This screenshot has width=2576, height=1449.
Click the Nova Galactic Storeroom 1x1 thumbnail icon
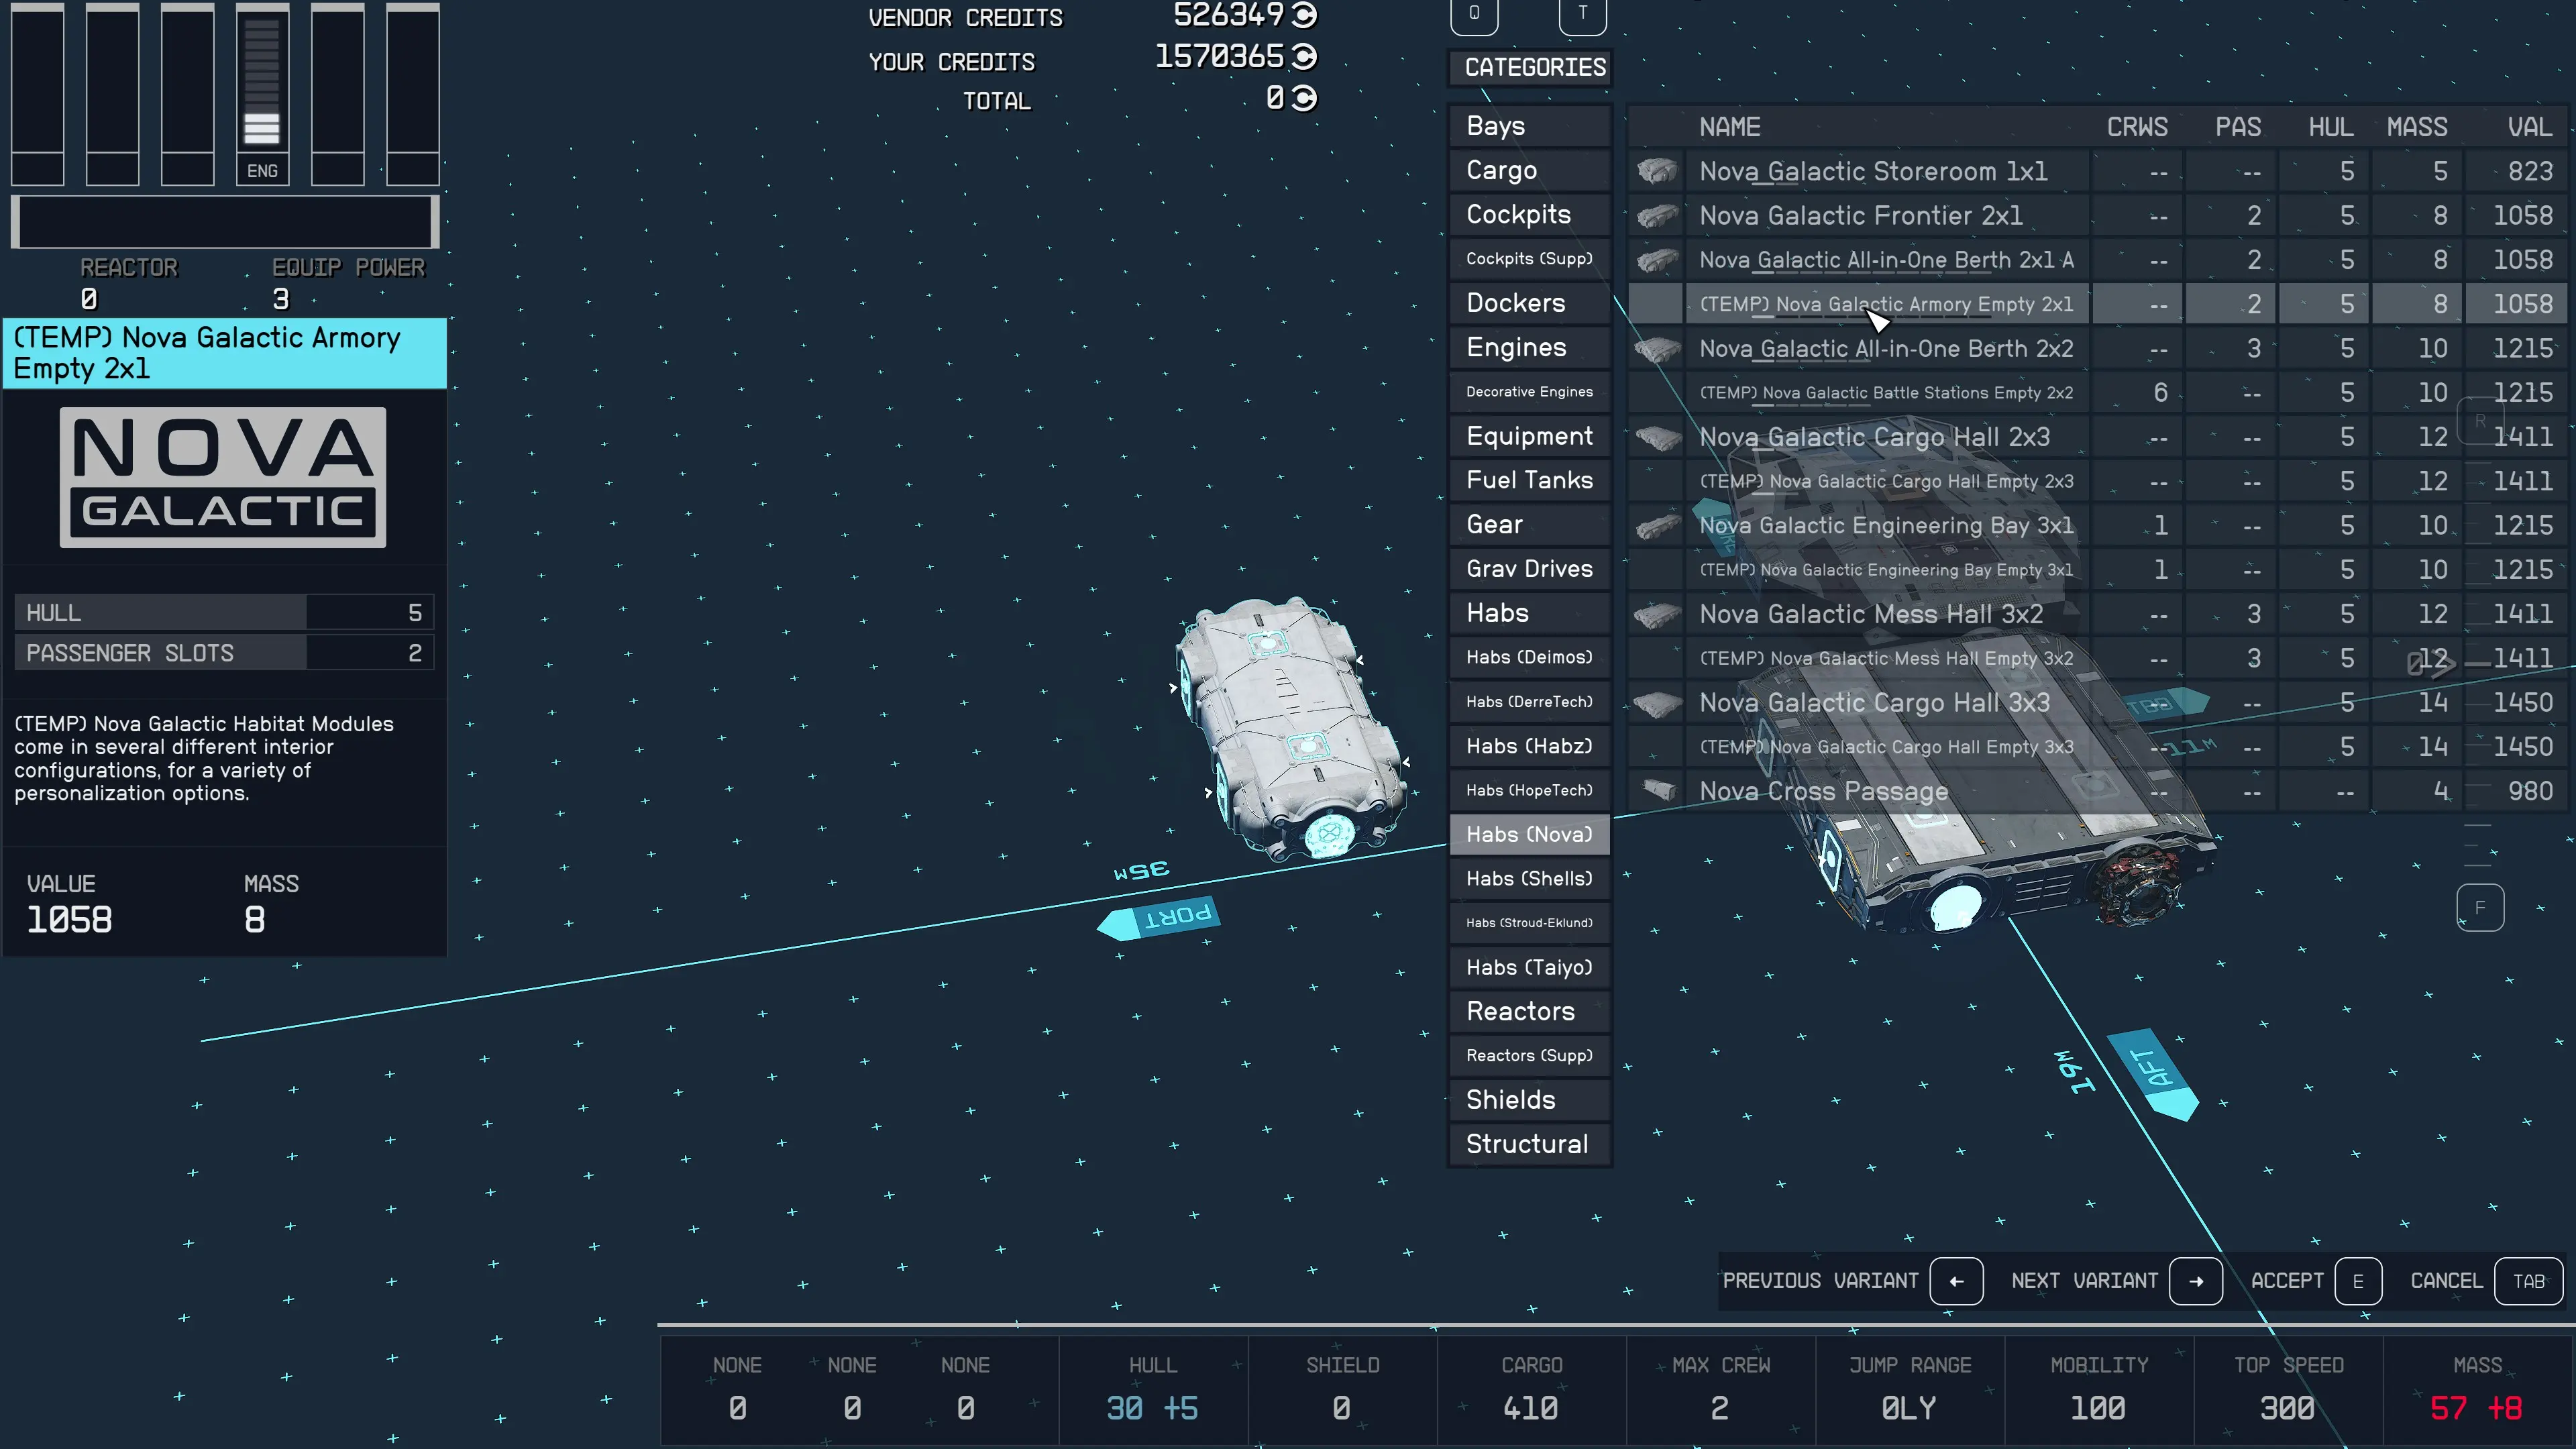[x=1657, y=171]
